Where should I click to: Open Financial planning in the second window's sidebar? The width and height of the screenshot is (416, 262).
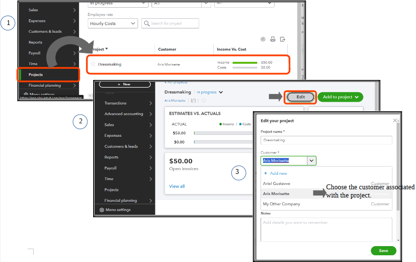(x=121, y=201)
